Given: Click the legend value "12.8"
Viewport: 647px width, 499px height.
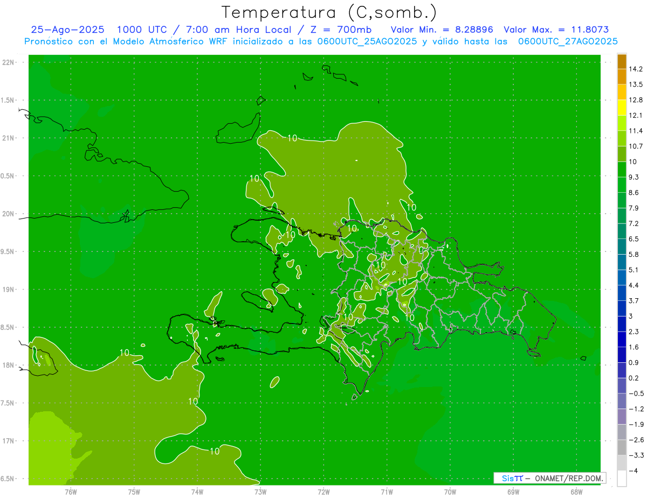Looking at the screenshot, I should 636,100.
